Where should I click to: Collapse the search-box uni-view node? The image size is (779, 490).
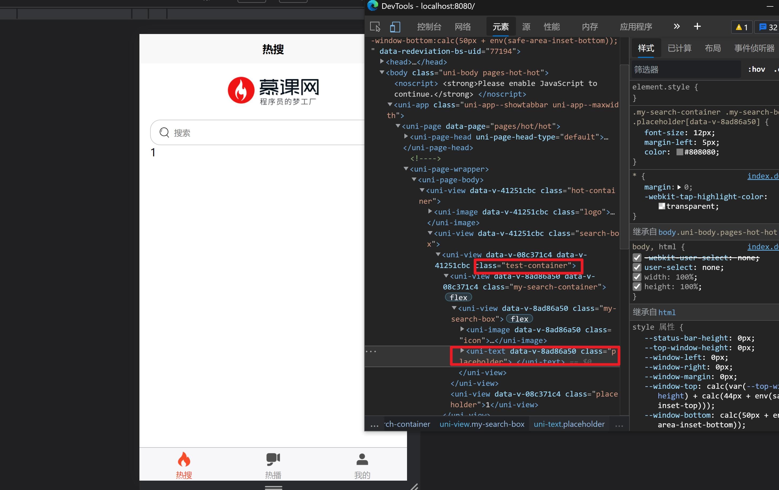[x=430, y=233]
